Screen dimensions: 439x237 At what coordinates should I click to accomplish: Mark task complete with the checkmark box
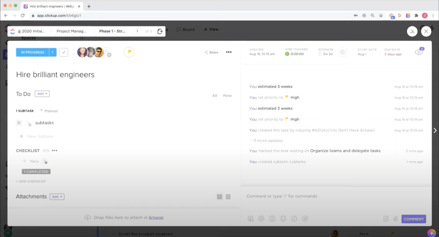pyautogui.click(x=64, y=52)
